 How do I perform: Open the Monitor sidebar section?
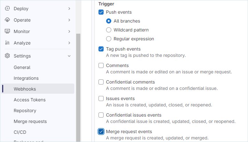point(38,31)
